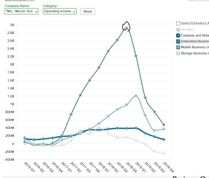Click the Reset button
Viewport: 209px width, 178px height.
pyautogui.click(x=88, y=11)
